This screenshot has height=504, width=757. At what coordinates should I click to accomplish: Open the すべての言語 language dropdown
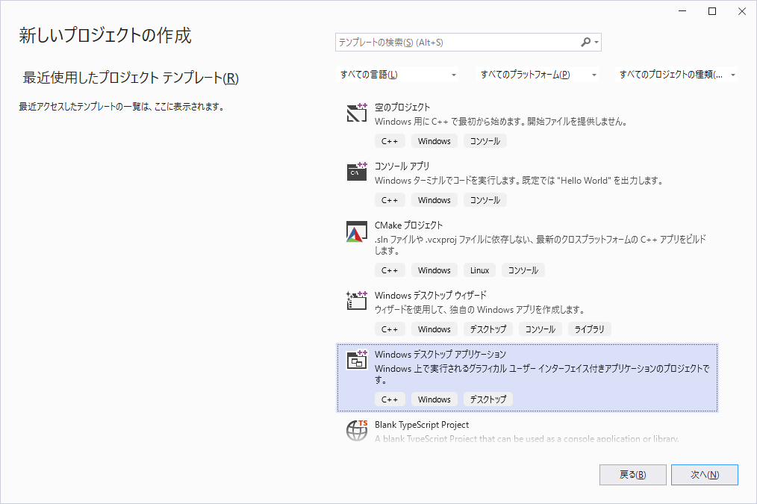tap(397, 75)
